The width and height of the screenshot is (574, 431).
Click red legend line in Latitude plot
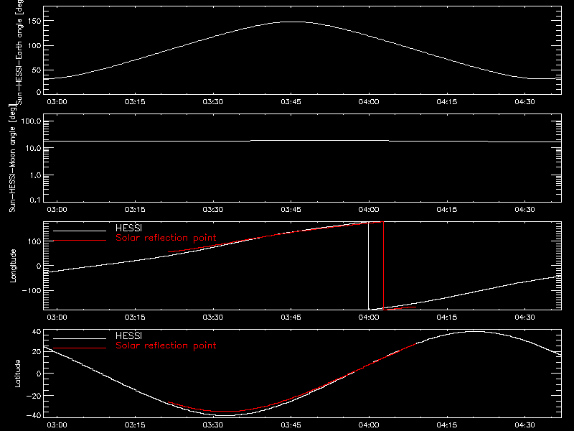point(80,348)
